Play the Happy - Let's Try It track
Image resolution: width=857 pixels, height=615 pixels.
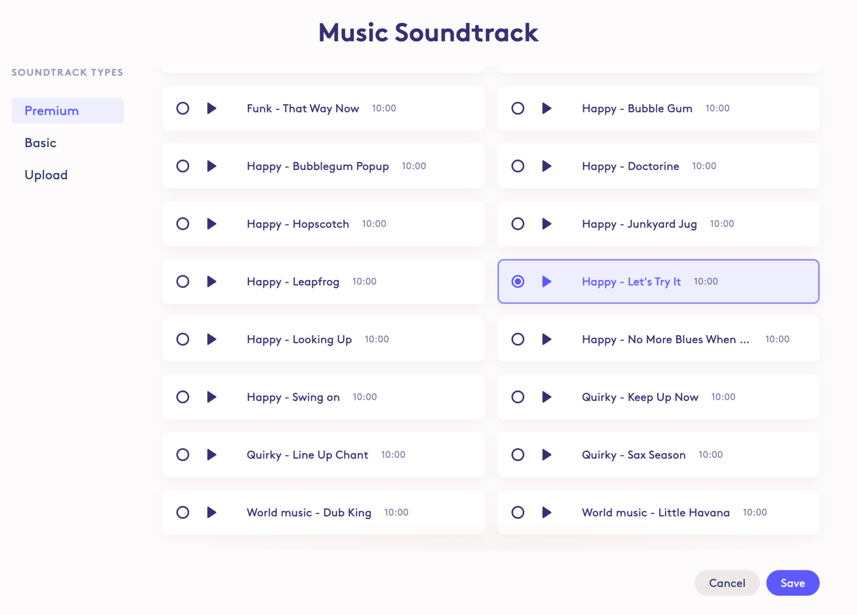click(547, 282)
